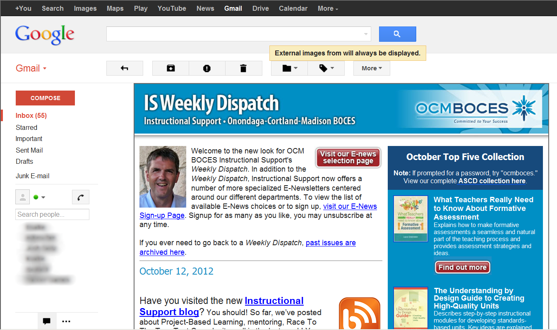
Task: Expand the More menu in top bar
Action: tap(328, 8)
